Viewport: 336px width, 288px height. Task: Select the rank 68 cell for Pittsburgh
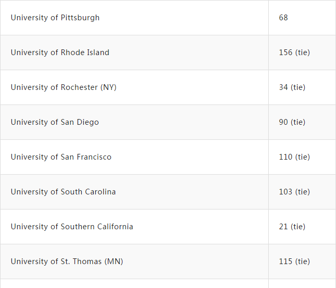(x=283, y=18)
